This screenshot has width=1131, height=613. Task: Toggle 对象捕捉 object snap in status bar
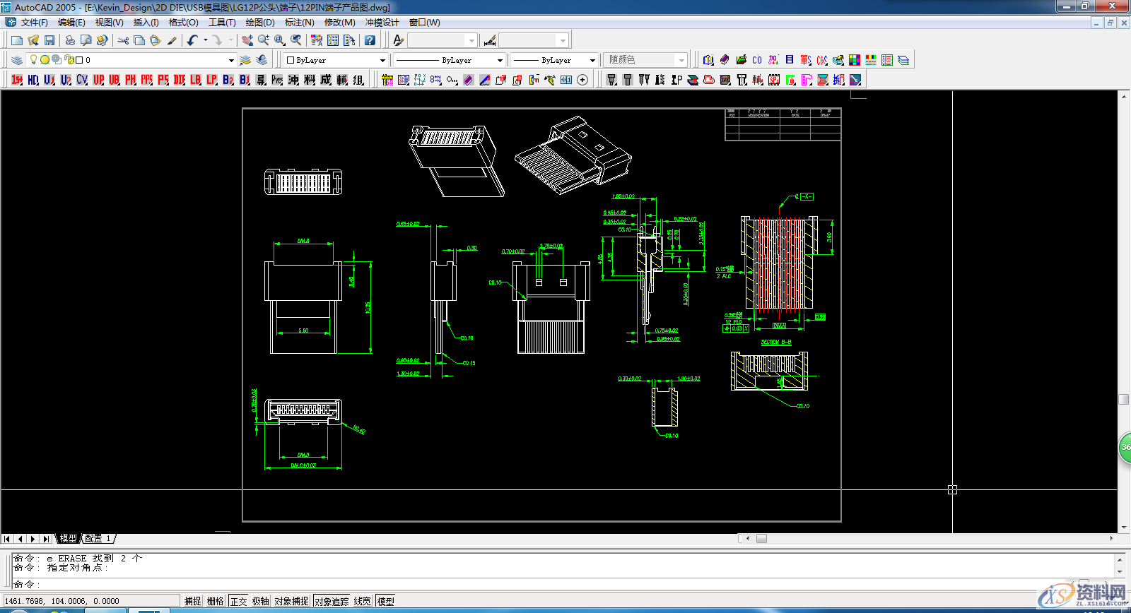tap(291, 601)
